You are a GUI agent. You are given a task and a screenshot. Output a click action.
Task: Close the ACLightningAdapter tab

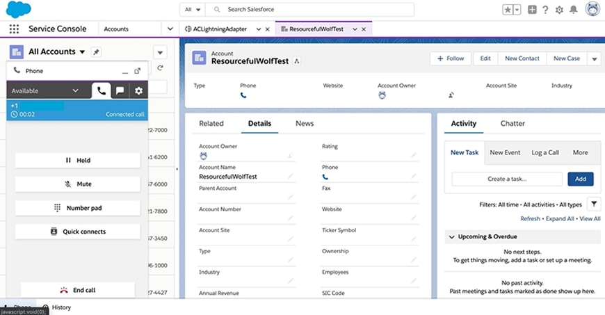click(x=267, y=29)
